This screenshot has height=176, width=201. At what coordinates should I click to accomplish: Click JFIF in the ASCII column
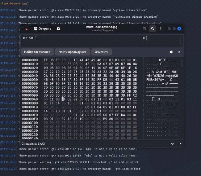coord(162,60)
